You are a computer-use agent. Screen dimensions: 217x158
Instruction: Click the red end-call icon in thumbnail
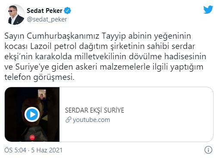(x=32, y=137)
